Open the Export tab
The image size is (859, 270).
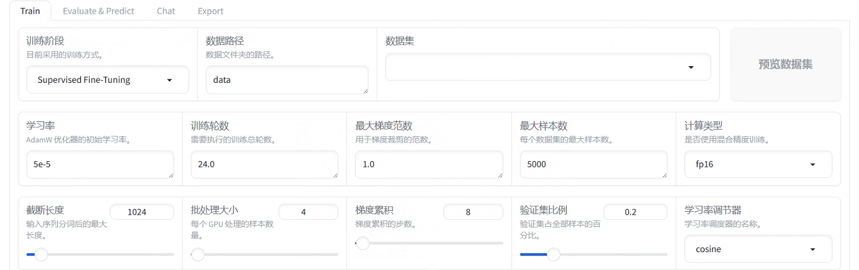coord(210,11)
